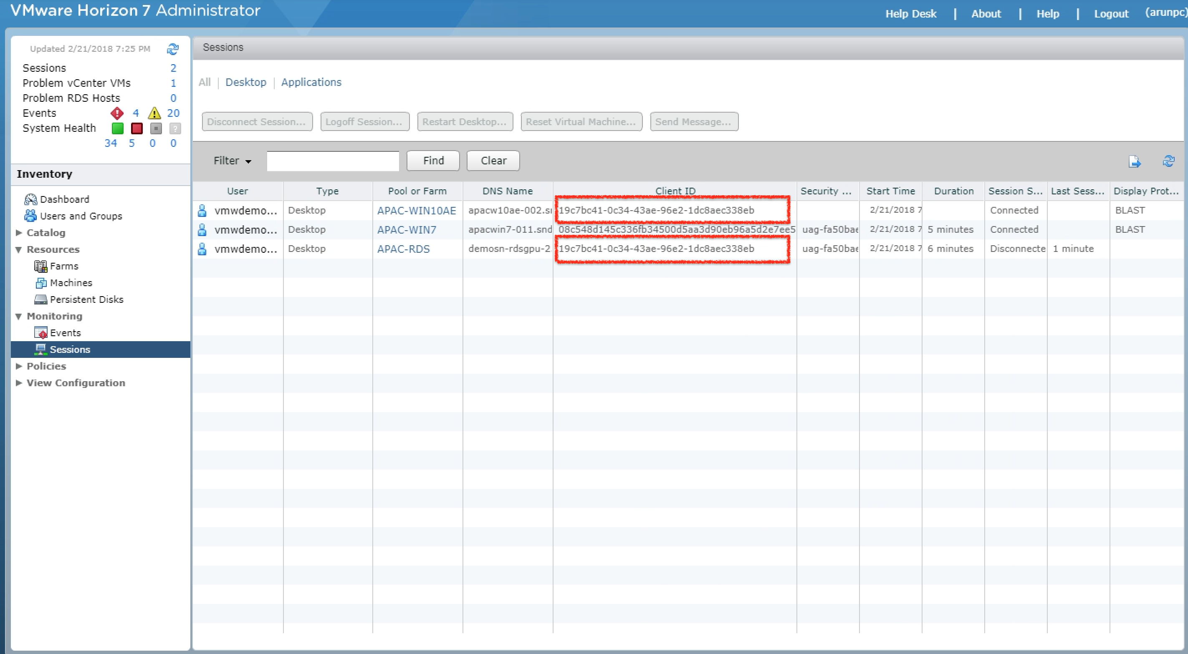Click the user icon beside APAC-RDS session
This screenshot has height=654, width=1188.
(202, 249)
